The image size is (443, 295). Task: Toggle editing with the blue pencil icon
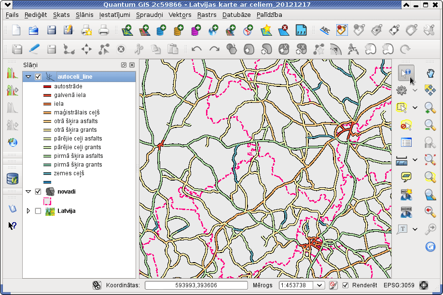click(x=34, y=49)
